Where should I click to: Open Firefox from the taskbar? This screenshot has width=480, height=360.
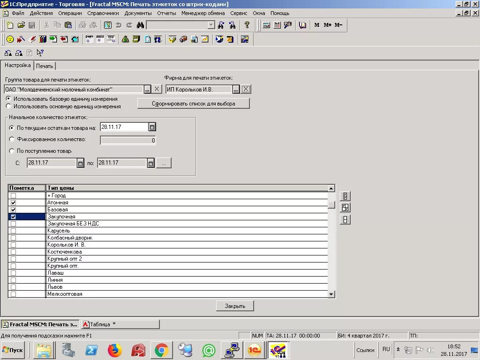114,350
